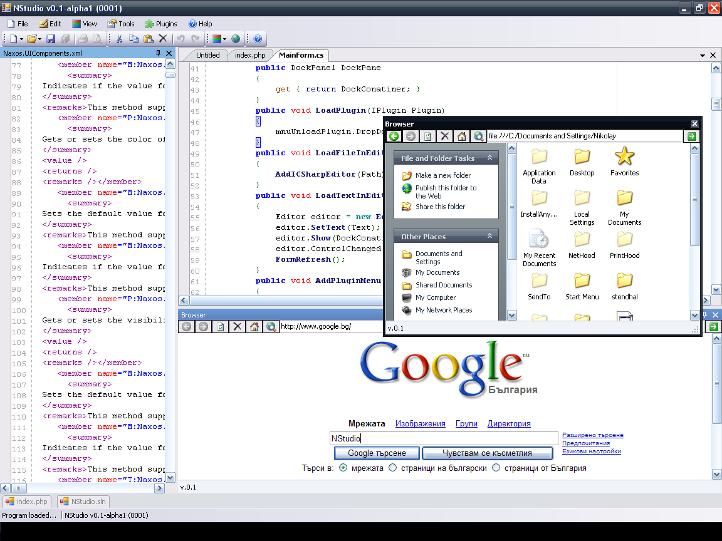Collapse the Other Places section
722x541 pixels.
(x=489, y=237)
